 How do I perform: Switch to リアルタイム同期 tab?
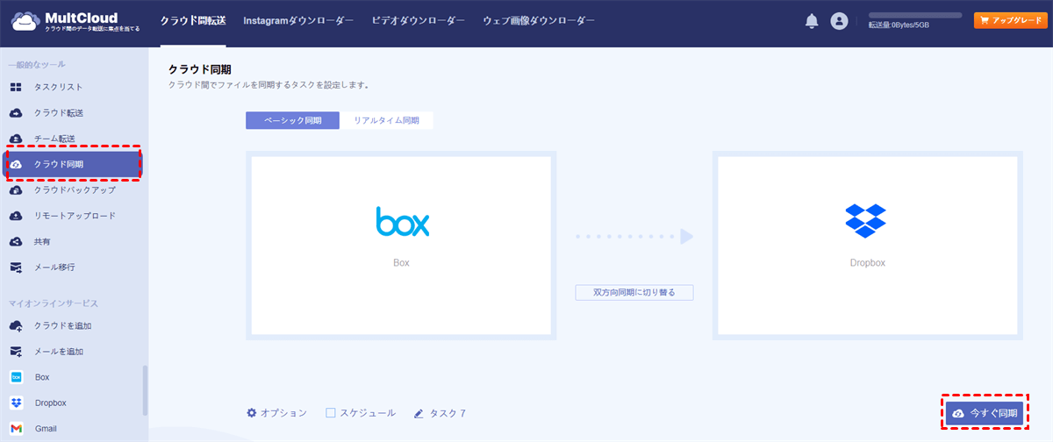(387, 120)
